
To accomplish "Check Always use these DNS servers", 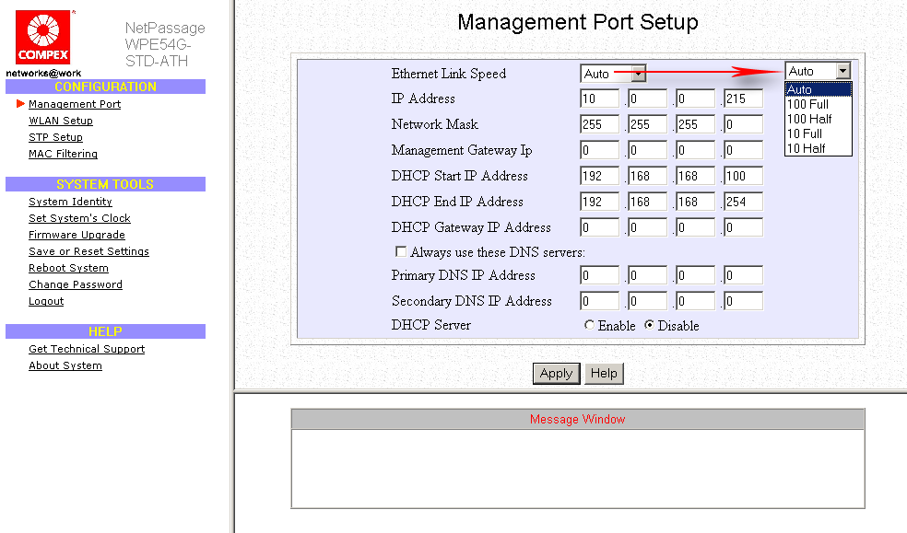I will tap(401, 251).
